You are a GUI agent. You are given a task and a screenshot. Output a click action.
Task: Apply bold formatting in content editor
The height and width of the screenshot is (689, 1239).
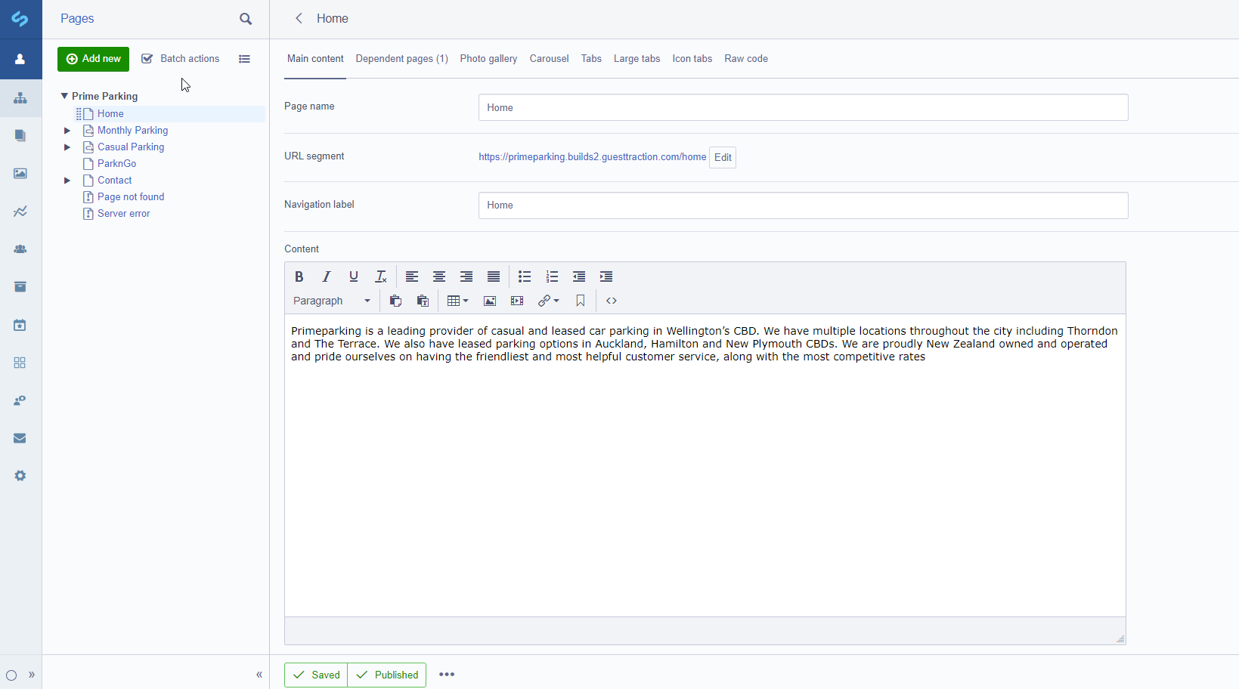[x=299, y=277]
